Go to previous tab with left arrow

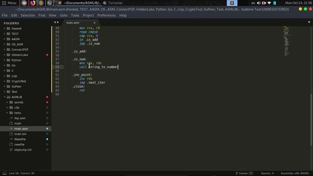[55, 22]
